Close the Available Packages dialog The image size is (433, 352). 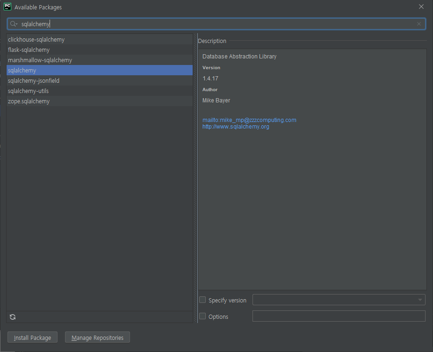(x=421, y=7)
